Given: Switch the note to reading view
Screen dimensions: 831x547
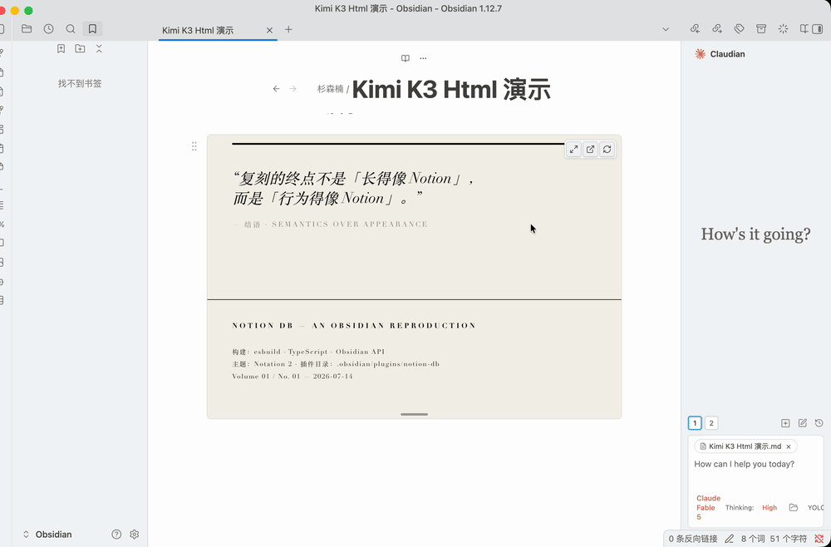Looking at the screenshot, I should [x=406, y=58].
